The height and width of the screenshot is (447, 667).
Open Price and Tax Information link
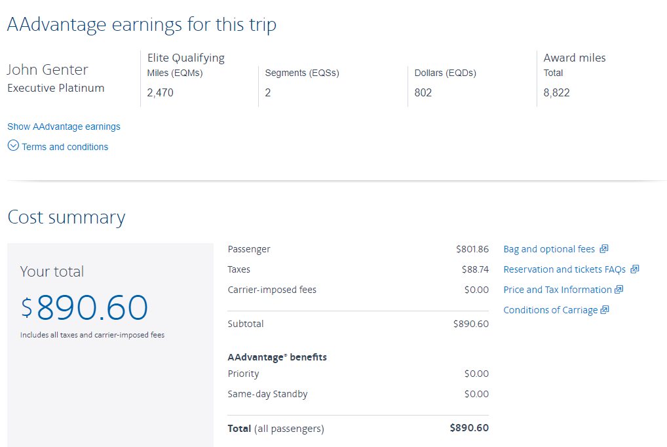click(x=557, y=290)
